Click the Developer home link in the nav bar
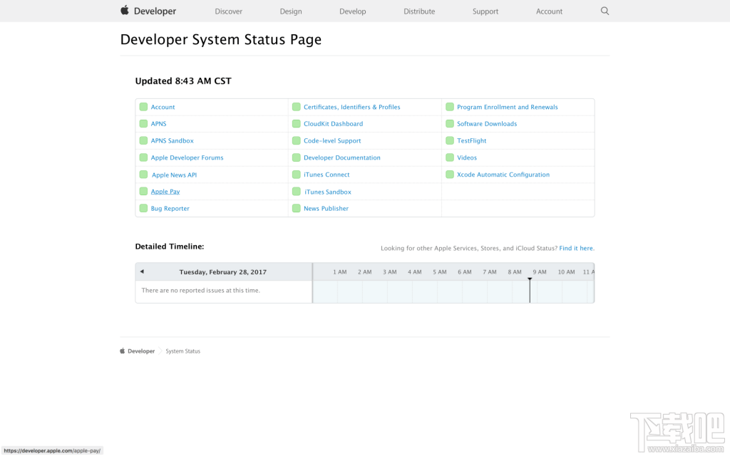The image size is (730, 456). pos(155,11)
